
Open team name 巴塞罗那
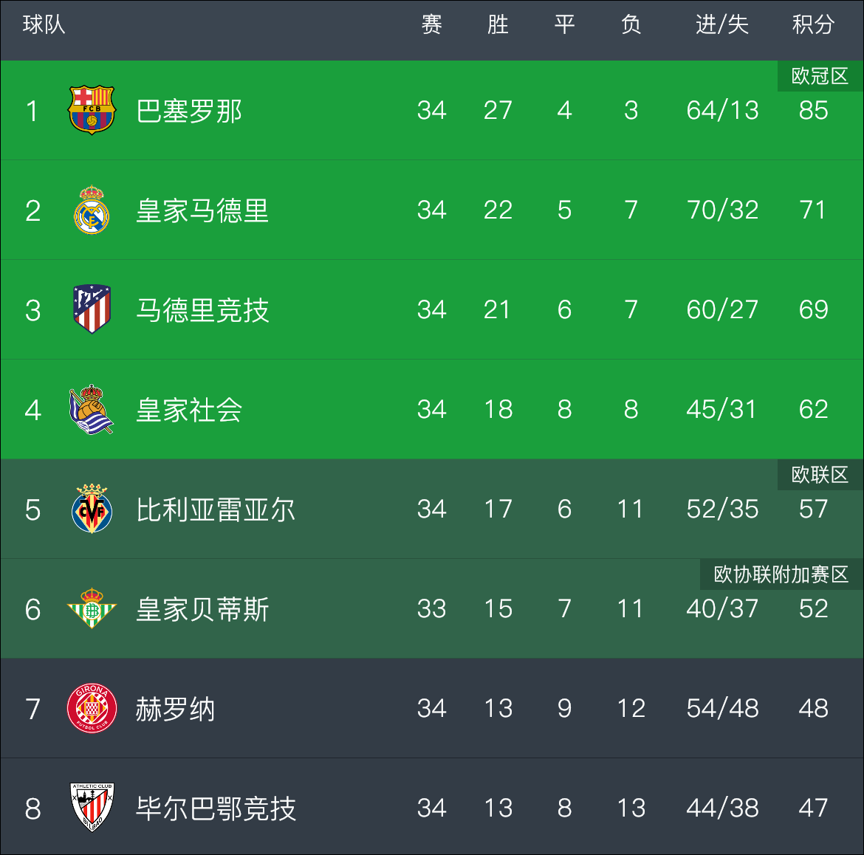(189, 111)
